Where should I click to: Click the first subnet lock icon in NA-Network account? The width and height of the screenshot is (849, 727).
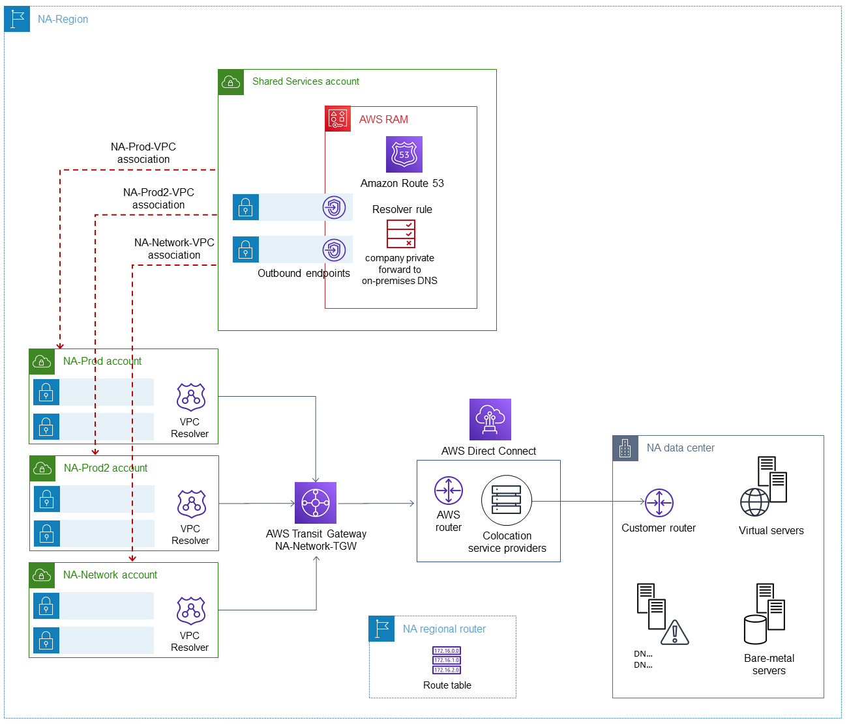(x=46, y=606)
